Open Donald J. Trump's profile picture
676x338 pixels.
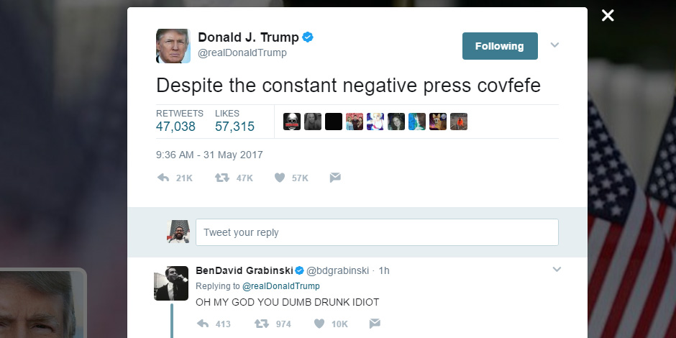(173, 46)
